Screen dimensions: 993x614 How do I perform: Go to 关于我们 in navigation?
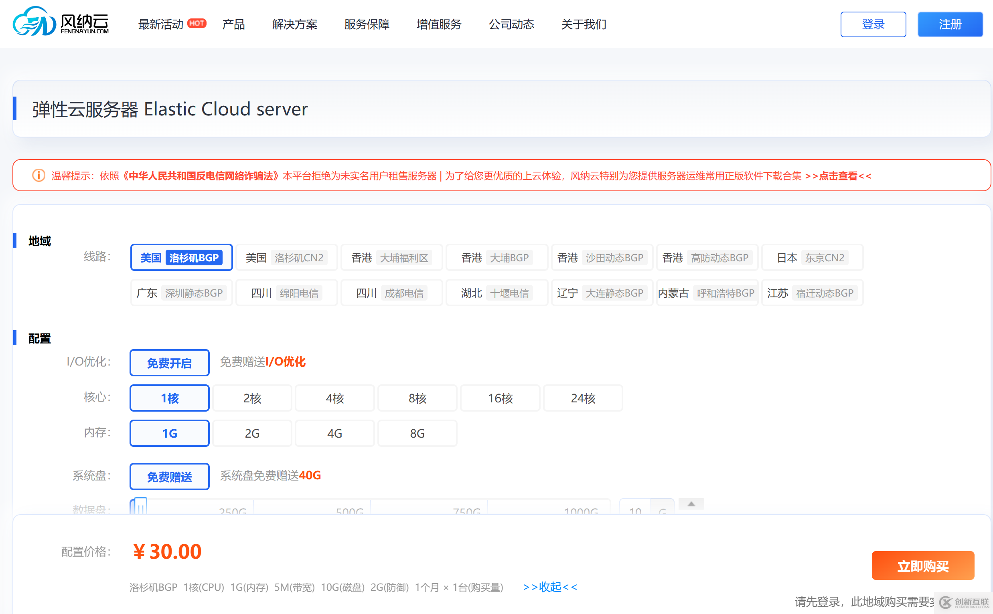click(x=583, y=24)
